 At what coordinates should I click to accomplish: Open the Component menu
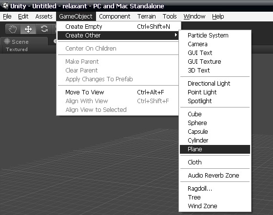[x=115, y=17]
